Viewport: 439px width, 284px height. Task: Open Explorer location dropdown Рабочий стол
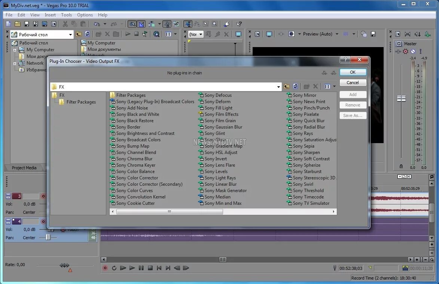[x=70, y=35]
